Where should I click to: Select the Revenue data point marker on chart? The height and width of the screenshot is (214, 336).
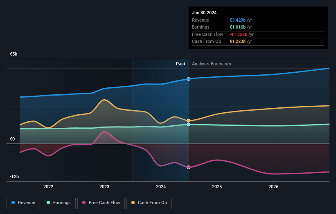[x=189, y=79]
